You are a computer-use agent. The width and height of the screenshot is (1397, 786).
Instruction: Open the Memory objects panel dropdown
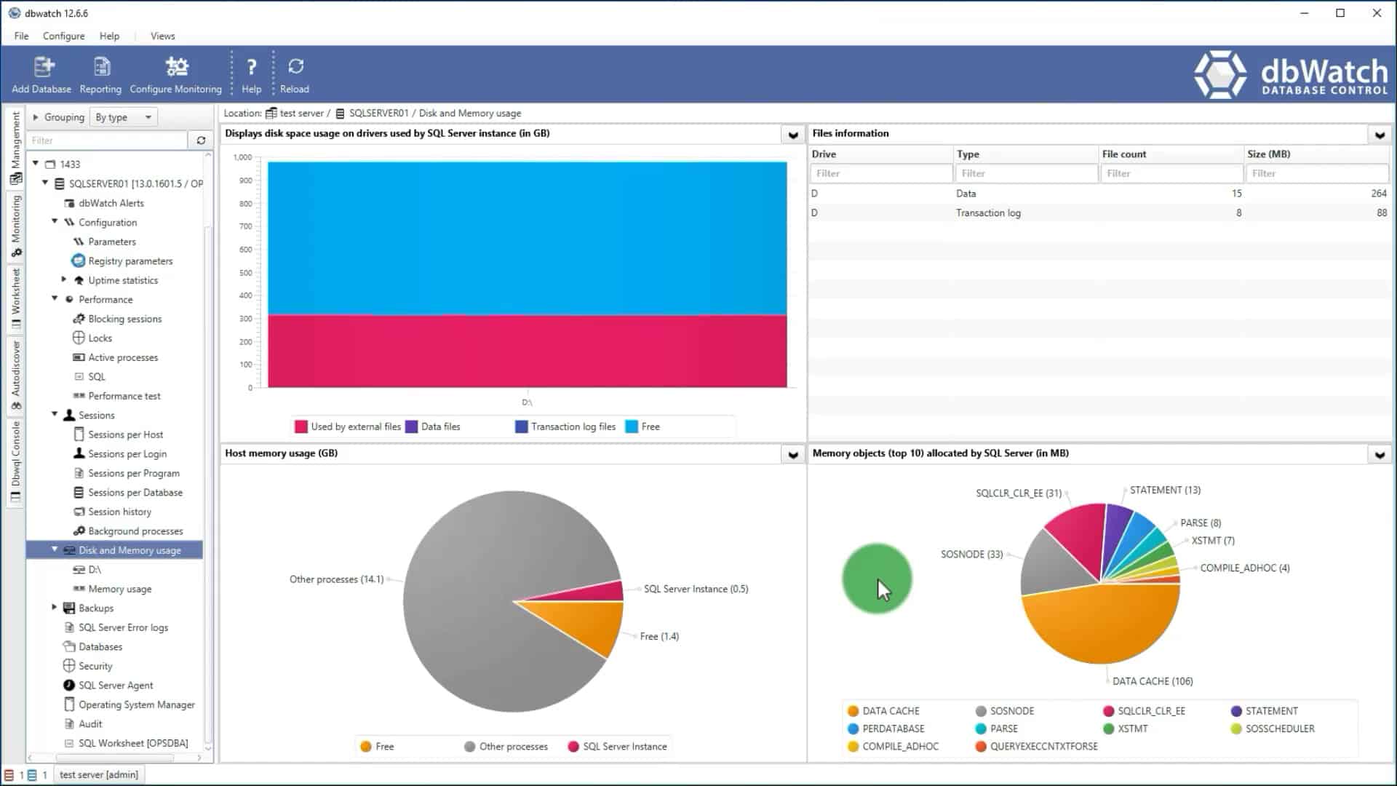pyautogui.click(x=1380, y=455)
